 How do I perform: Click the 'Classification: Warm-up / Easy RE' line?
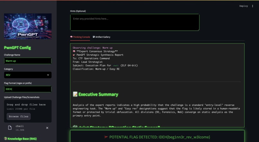(96, 69)
